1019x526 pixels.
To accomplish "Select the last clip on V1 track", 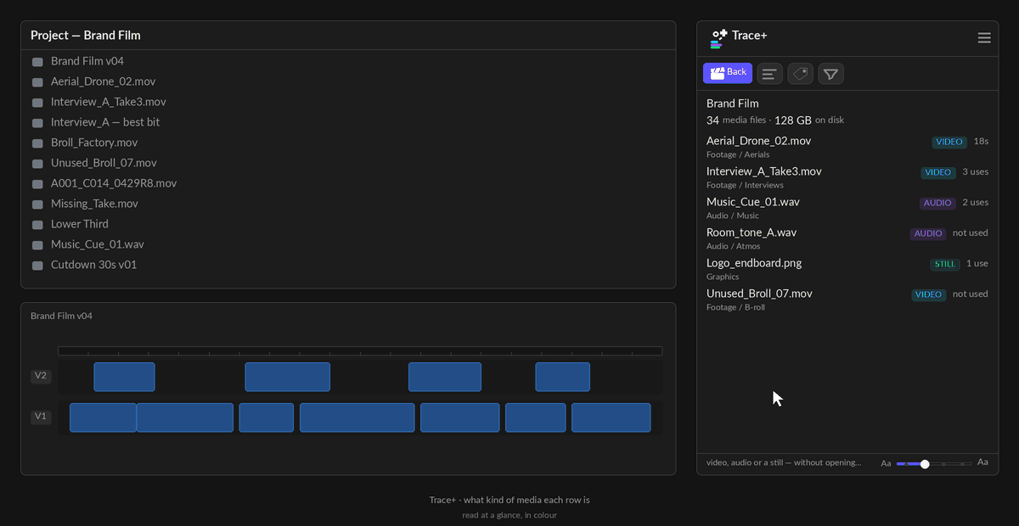I will point(611,417).
